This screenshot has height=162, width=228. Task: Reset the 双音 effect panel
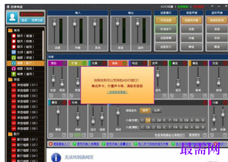pos(212,96)
